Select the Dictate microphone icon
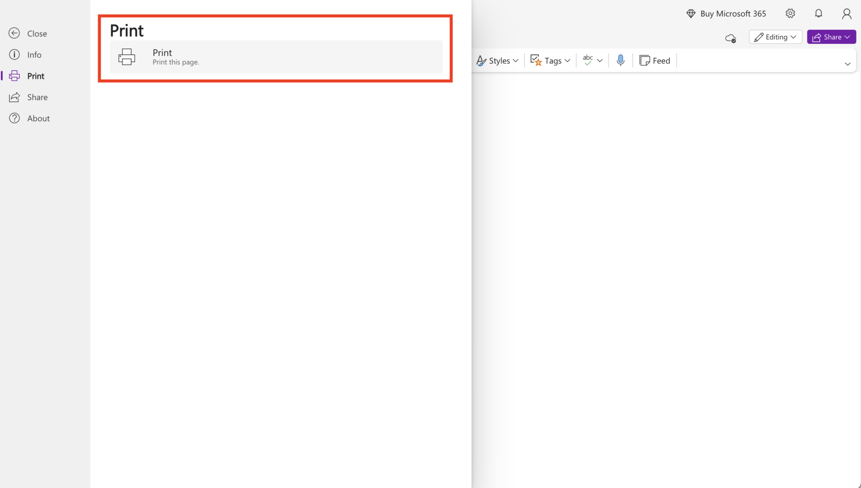 [x=620, y=60]
